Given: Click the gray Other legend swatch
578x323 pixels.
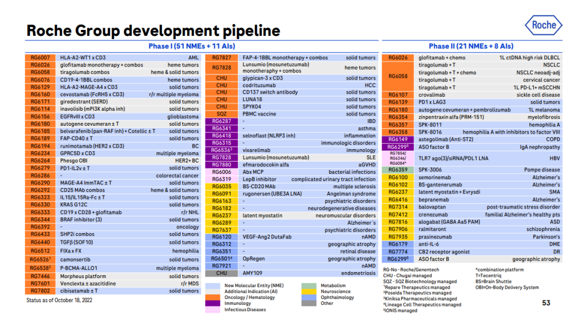Looking at the screenshot, I should tap(309, 303).
